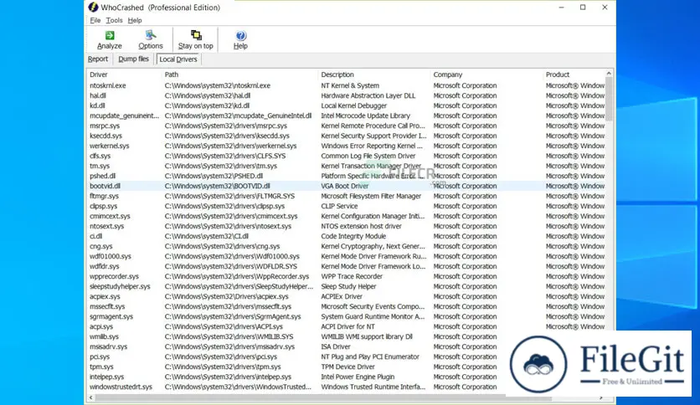Select the ntoskrnl.exe driver row
This screenshot has height=405, width=700.
[346, 85]
